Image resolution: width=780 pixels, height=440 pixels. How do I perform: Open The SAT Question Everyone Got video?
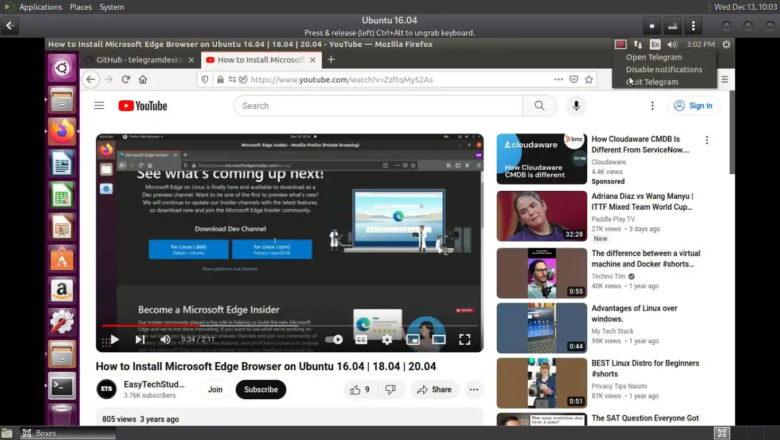coord(645,418)
